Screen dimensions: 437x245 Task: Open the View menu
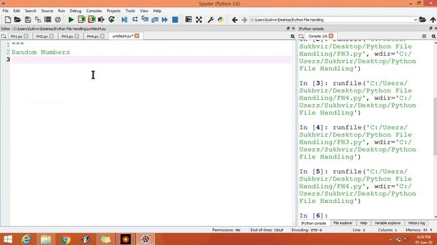pos(144,11)
